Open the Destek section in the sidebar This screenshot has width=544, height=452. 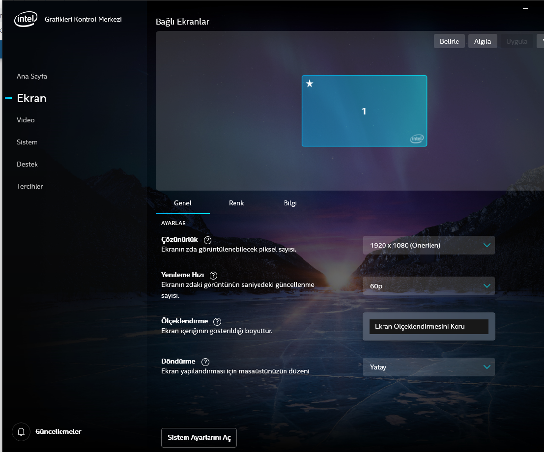click(27, 165)
